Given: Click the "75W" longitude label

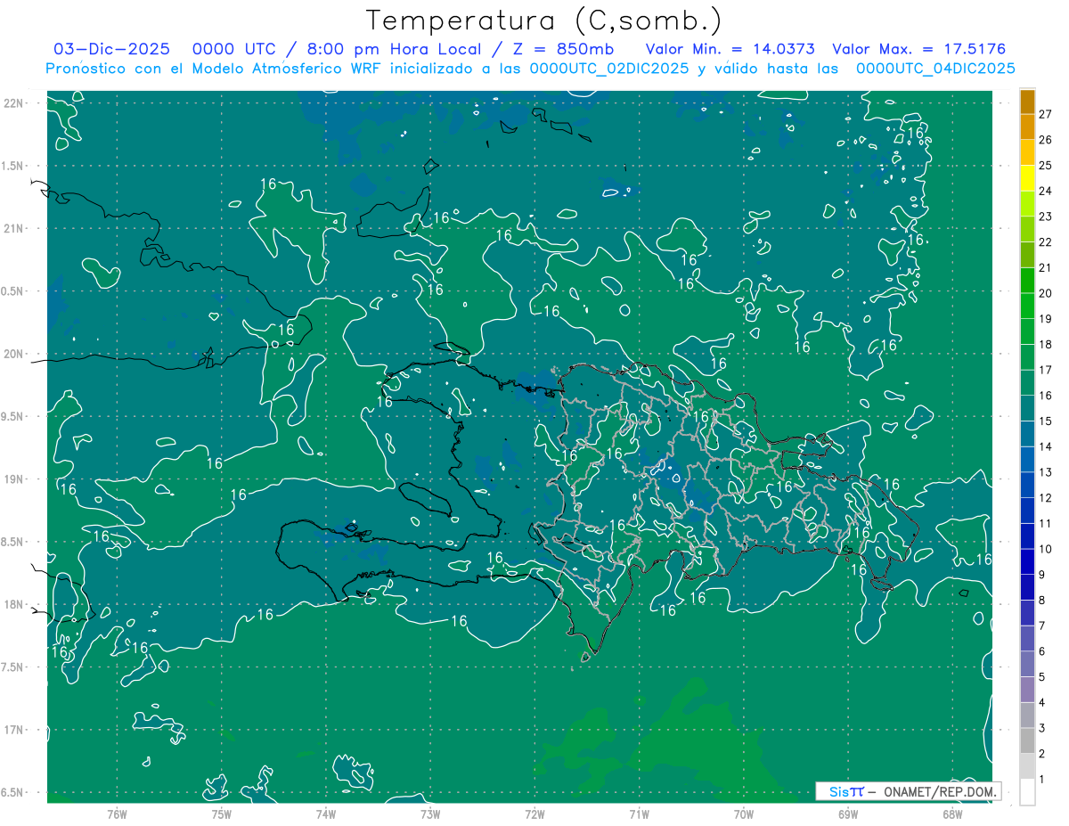Looking at the screenshot, I should point(222,814).
